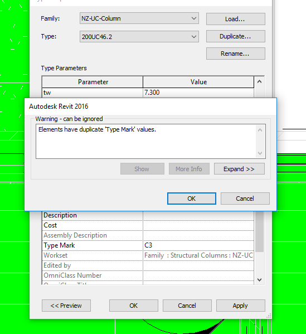Click scroll up arrow in warning message box
The height and width of the screenshot is (334, 306).
(260, 130)
